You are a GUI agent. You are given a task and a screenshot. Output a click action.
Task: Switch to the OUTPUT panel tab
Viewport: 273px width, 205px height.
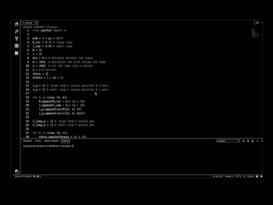pos(38,141)
